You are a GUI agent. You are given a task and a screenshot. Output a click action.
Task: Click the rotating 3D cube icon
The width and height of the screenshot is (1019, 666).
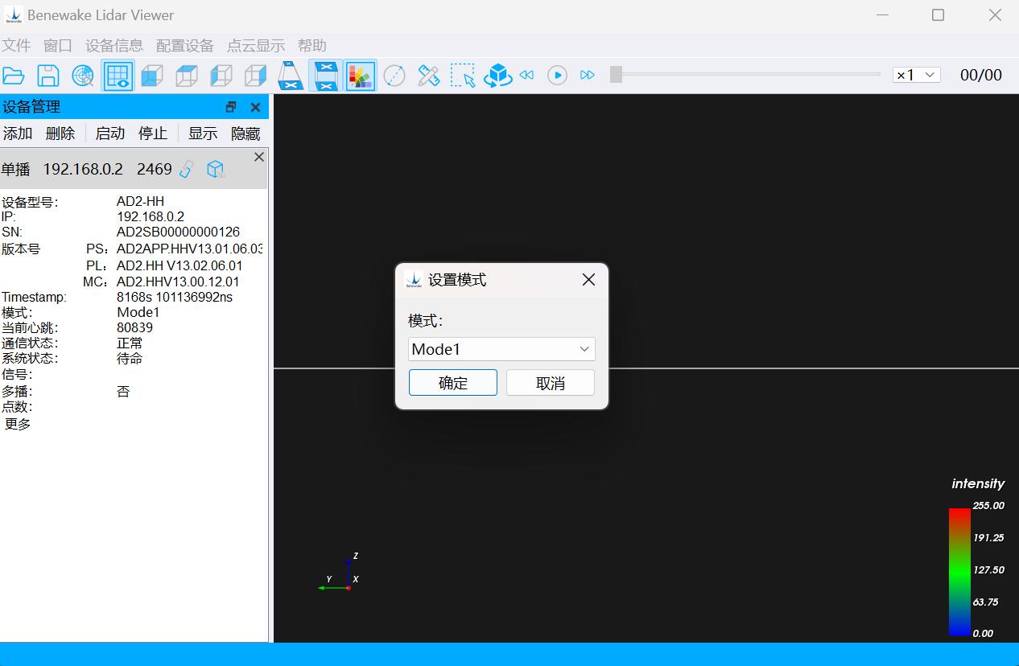coord(498,76)
